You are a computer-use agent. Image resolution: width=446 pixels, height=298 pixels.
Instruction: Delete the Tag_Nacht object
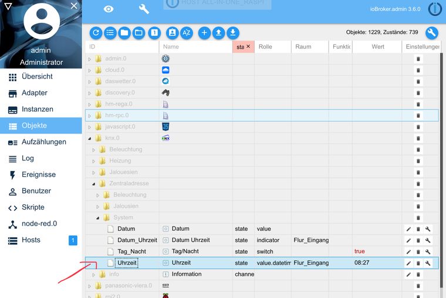pyautogui.click(x=418, y=252)
